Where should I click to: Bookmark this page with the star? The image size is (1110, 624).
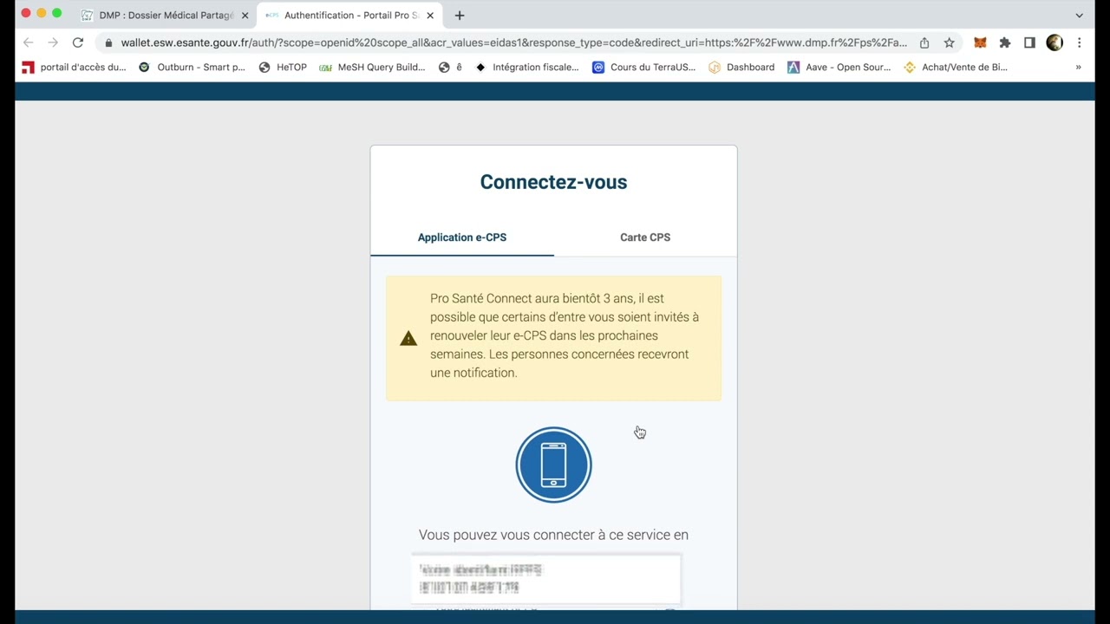(x=950, y=42)
